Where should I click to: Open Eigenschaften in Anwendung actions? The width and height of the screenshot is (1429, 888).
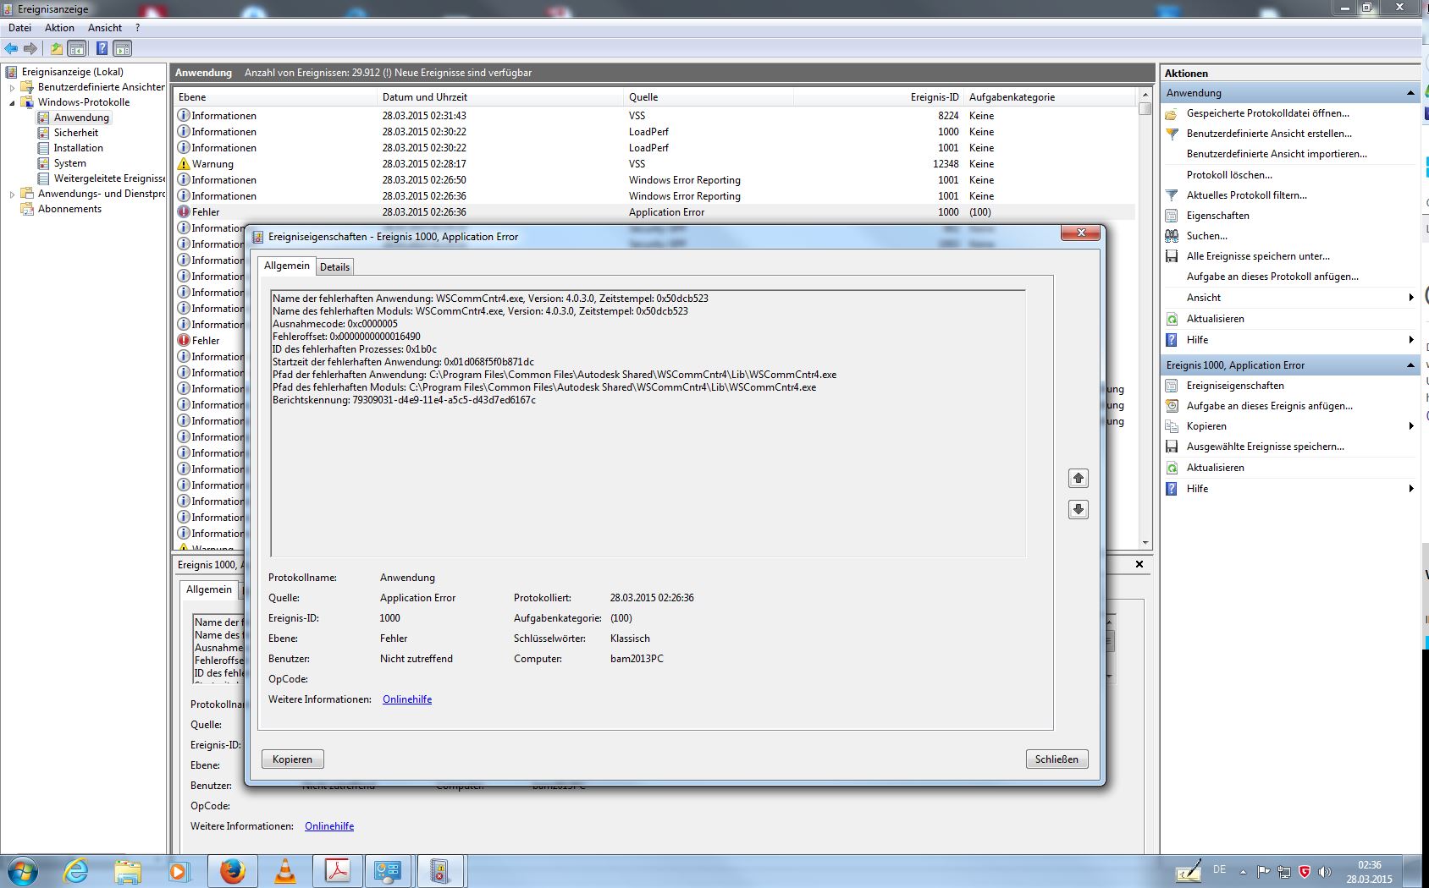click(x=1217, y=216)
